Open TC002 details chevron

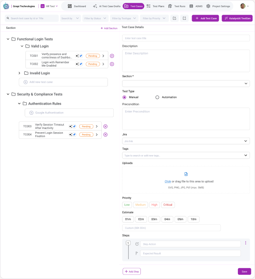coord(103,64)
